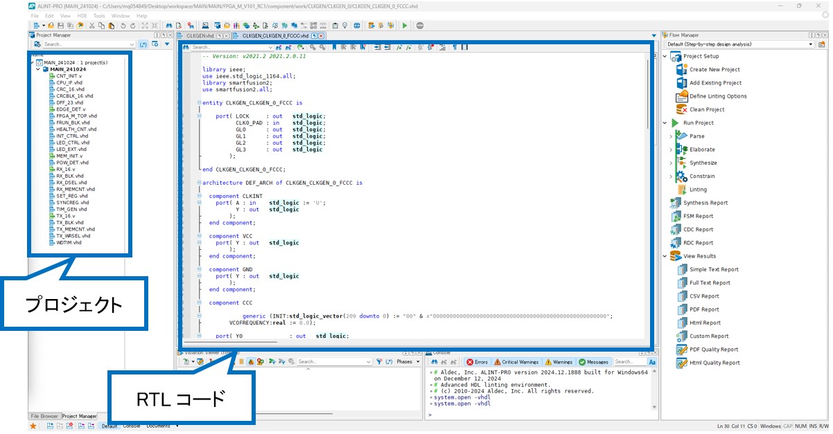This screenshot has height=434, width=833.
Task: Click the Save icon in main toolbar
Action: pyautogui.click(x=61, y=26)
